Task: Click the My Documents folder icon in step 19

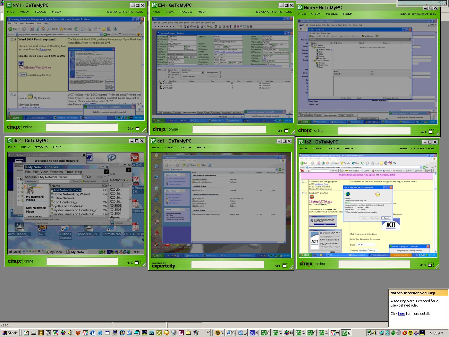Action: (30, 96)
